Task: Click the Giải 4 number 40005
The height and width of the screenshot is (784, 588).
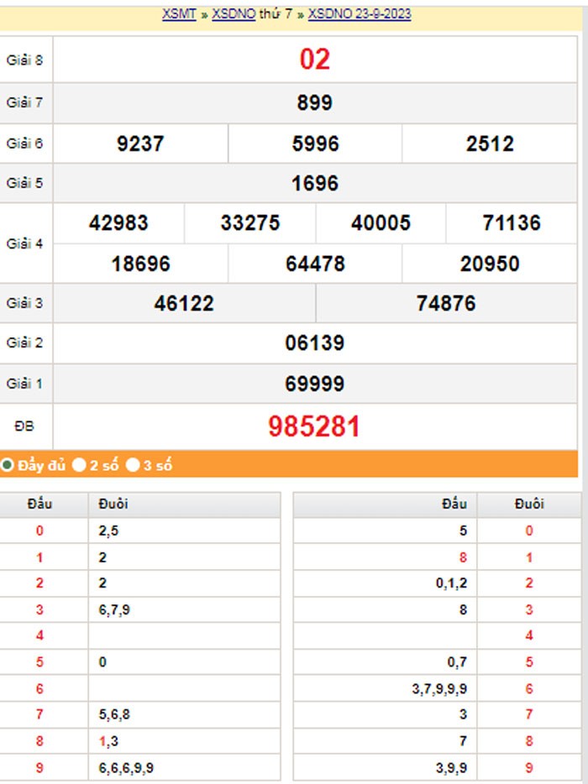Action: tap(381, 223)
